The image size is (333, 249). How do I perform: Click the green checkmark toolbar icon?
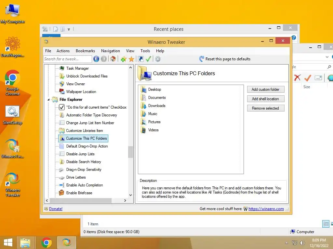pyautogui.click(x=148, y=59)
